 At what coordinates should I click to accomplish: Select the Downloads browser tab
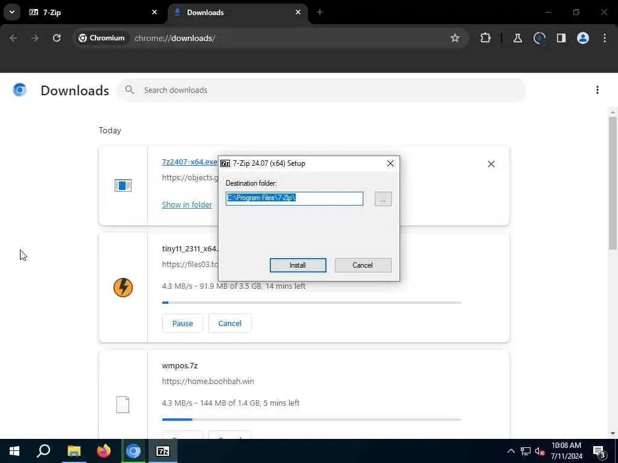pos(238,13)
